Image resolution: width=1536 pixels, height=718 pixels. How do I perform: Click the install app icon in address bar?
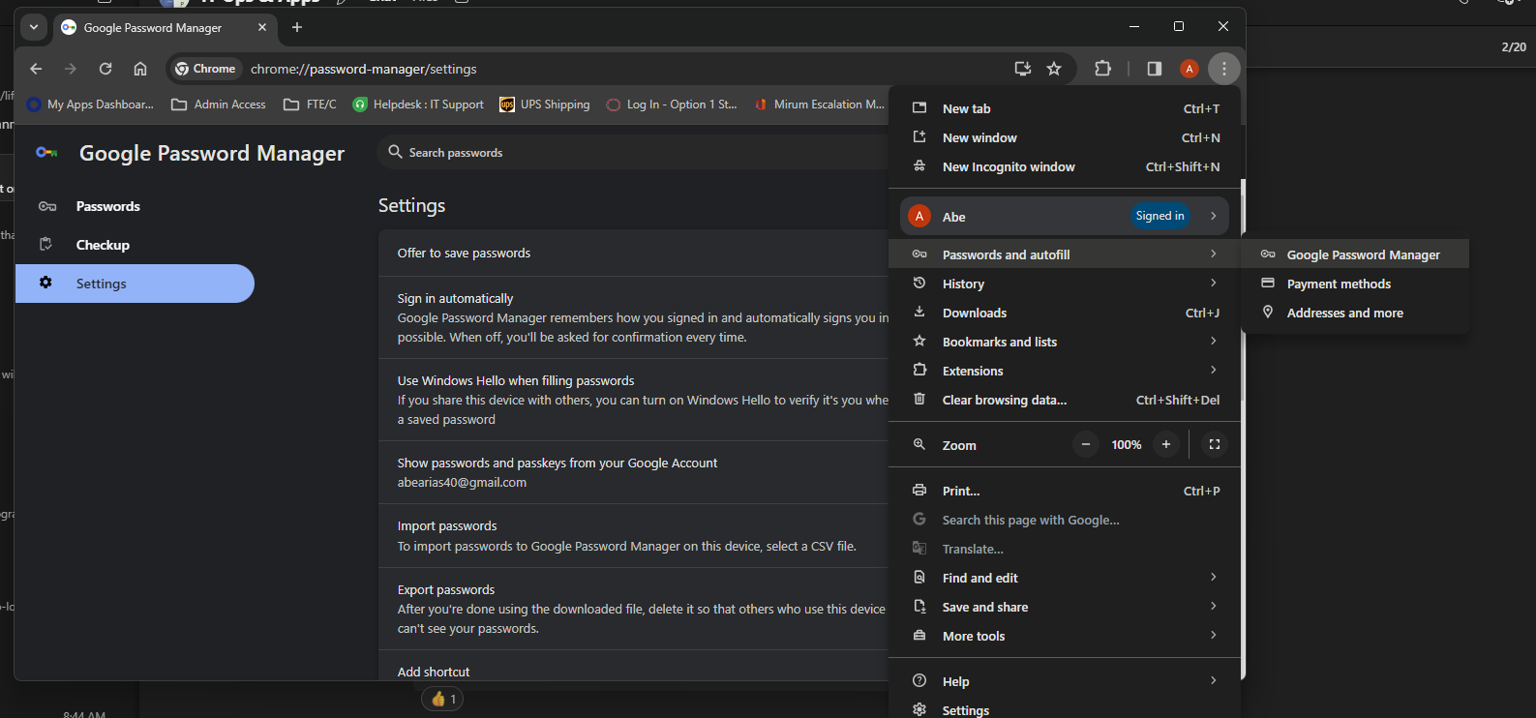(x=1022, y=69)
